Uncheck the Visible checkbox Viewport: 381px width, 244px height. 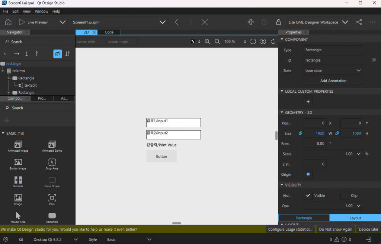pos(308,195)
